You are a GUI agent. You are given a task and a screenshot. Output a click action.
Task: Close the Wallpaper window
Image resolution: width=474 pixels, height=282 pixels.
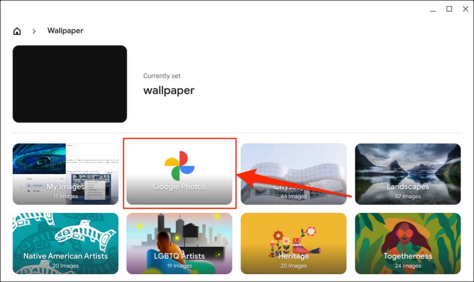click(466, 9)
